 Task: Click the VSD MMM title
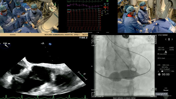[x=163, y=35]
